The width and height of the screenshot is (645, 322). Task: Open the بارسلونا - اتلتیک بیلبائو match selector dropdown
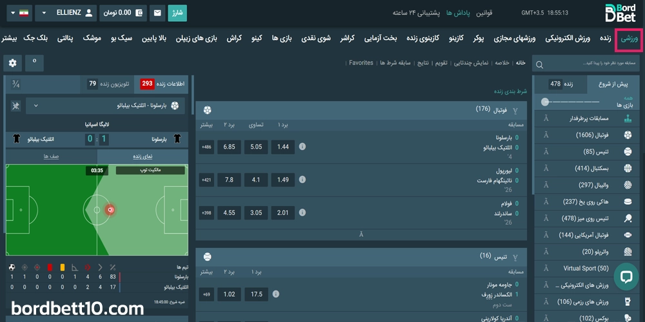[105, 106]
